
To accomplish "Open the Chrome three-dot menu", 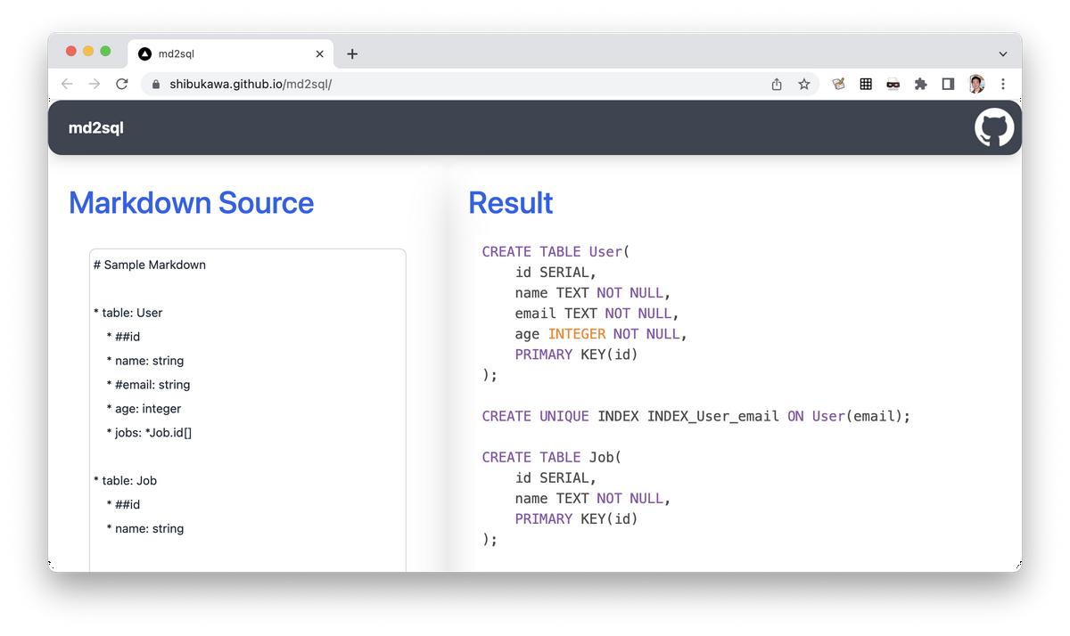I will tap(1003, 84).
